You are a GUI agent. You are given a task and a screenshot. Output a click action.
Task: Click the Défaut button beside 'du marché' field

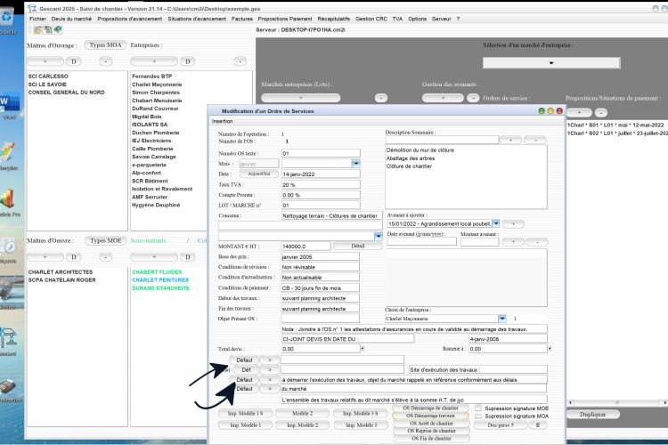pyautogui.click(x=244, y=389)
